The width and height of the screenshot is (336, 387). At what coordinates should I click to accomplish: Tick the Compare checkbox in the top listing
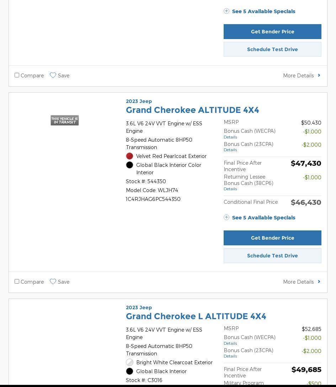[17, 75]
